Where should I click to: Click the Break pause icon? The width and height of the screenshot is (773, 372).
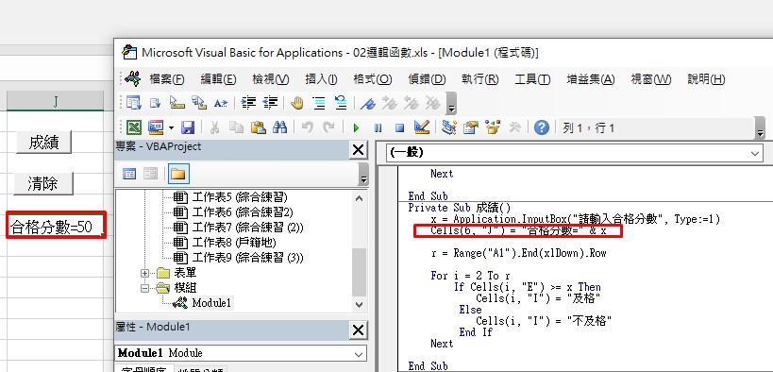pyautogui.click(x=378, y=128)
